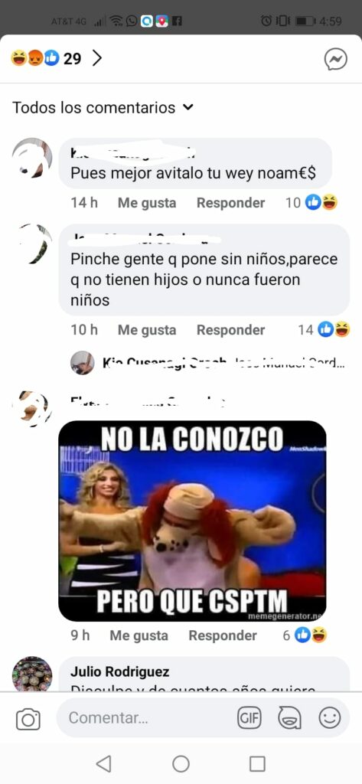Screen dimensions: 362x784
Task: Open the Messenger share icon
Action: (x=335, y=60)
